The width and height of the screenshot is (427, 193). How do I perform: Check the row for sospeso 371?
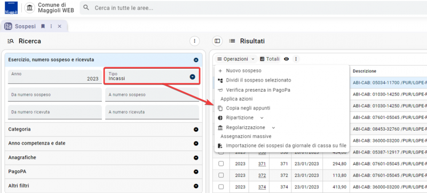coord(221,164)
